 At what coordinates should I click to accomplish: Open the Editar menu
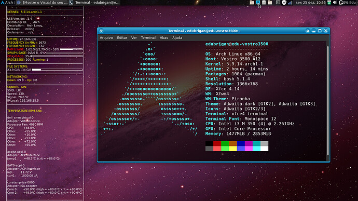pyautogui.click(x=122, y=38)
